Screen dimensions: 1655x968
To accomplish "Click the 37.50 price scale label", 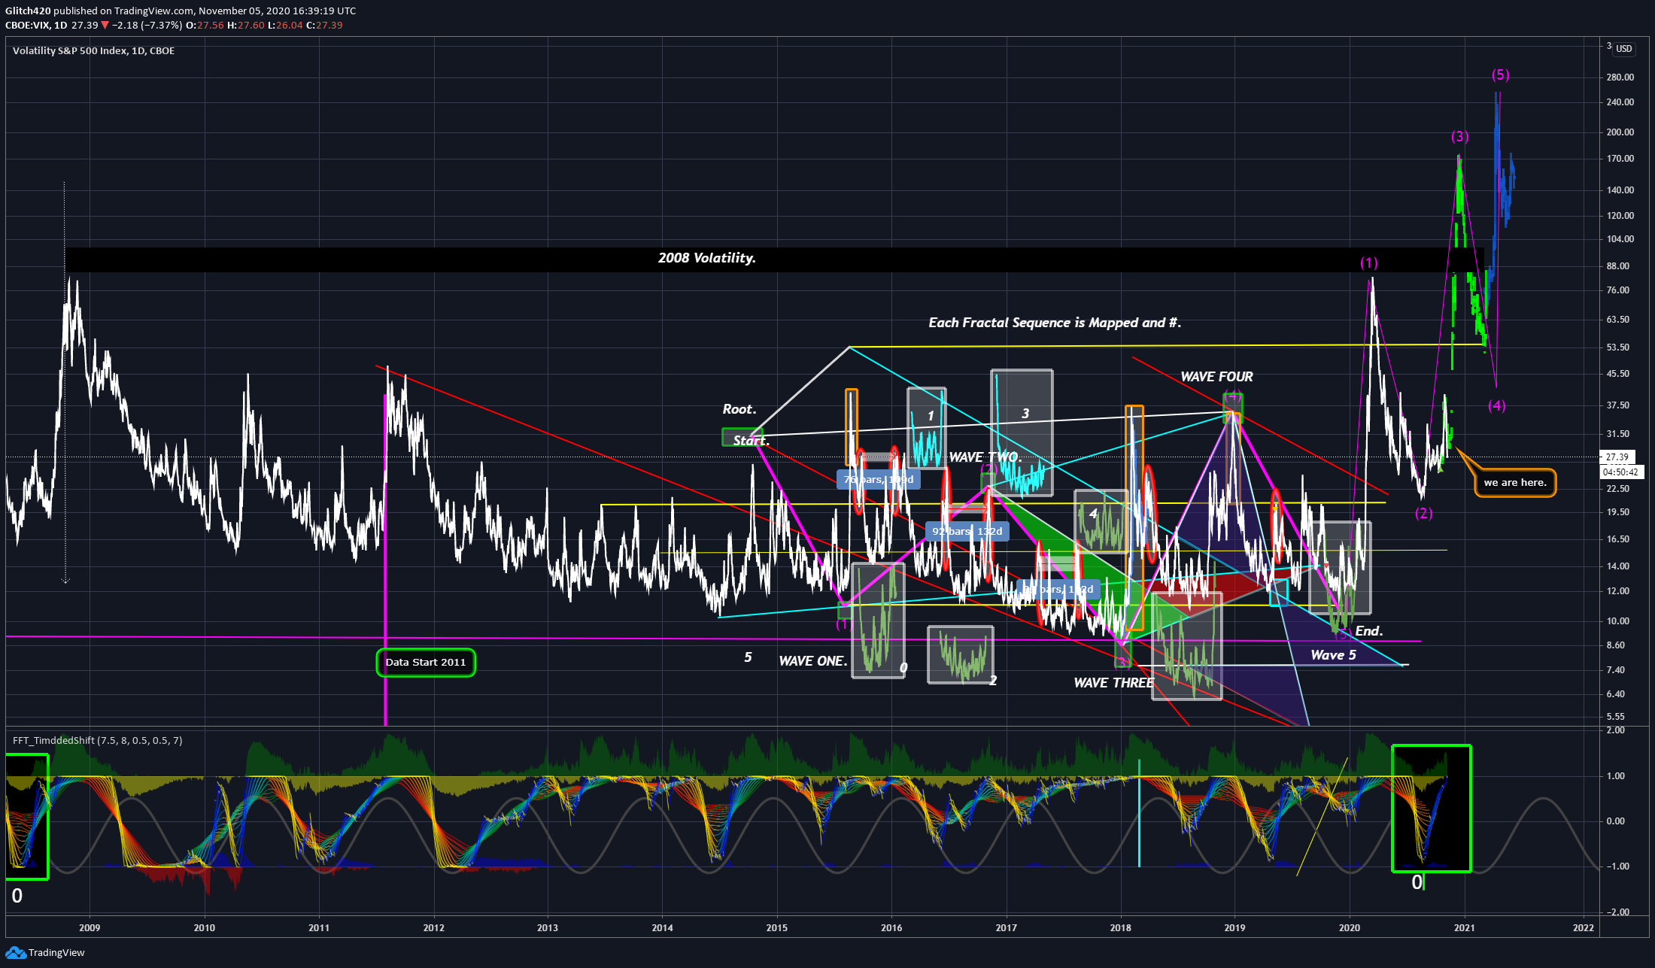I will [x=1618, y=405].
